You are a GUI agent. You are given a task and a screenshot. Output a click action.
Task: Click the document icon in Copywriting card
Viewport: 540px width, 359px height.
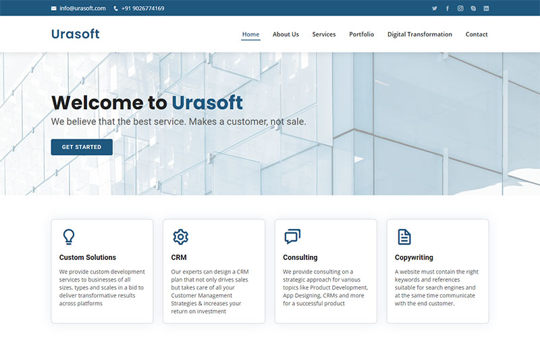pos(404,236)
